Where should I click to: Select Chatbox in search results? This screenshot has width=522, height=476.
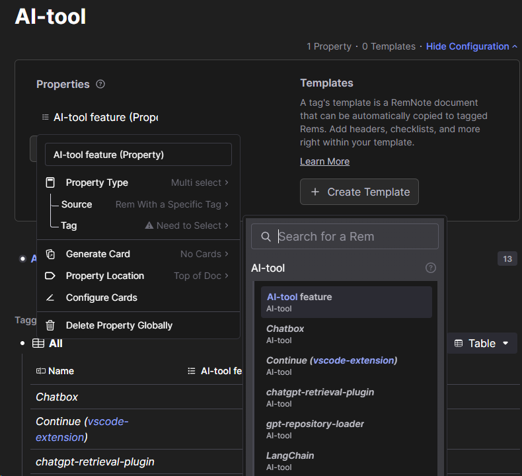click(x=346, y=334)
